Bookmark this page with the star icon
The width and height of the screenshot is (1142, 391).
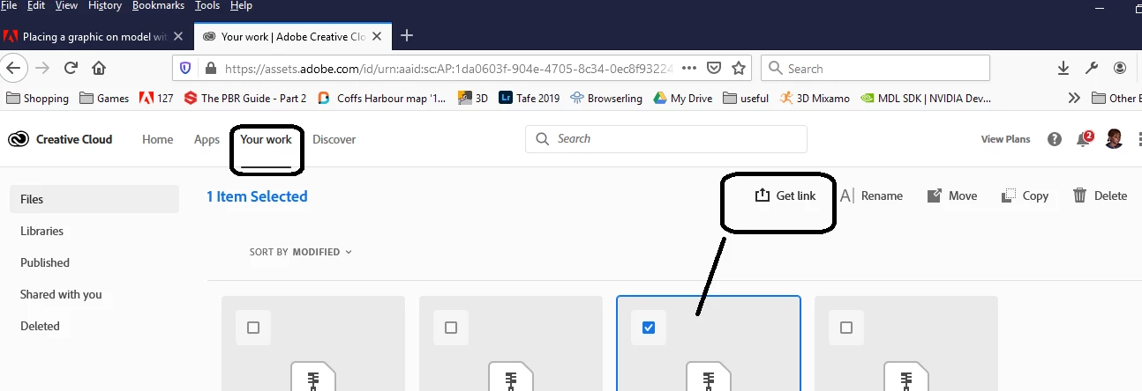(739, 68)
